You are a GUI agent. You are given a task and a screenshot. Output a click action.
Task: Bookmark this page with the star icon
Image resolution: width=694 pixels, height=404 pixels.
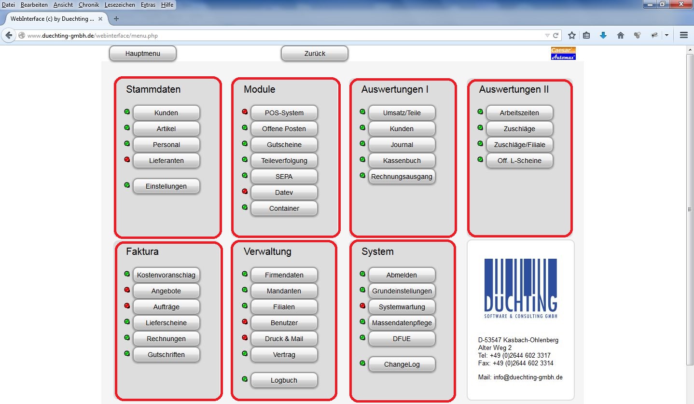pyautogui.click(x=572, y=35)
